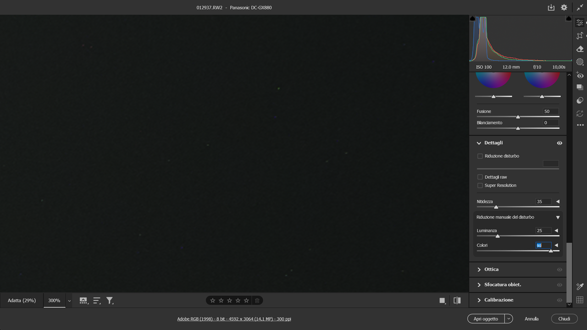Viewport: 587px width, 330px height.
Task: Click Adatta (29%) zoom fit button
Action: [x=22, y=301]
